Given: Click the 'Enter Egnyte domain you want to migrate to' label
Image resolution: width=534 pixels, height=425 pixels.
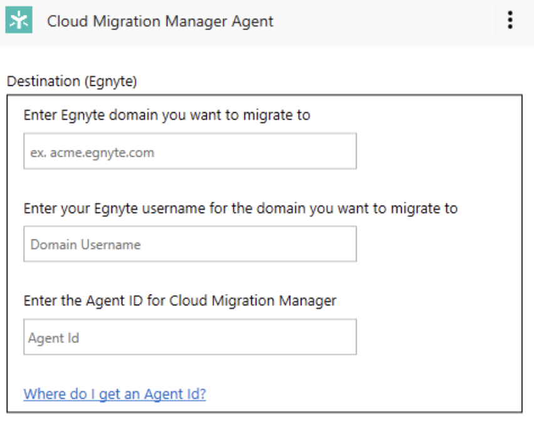Looking at the screenshot, I should (167, 115).
